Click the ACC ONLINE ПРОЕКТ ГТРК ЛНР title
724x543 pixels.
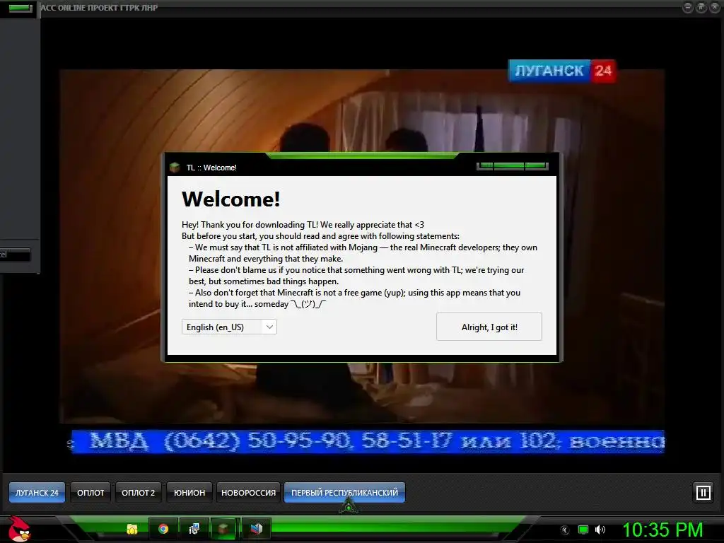(99, 7)
